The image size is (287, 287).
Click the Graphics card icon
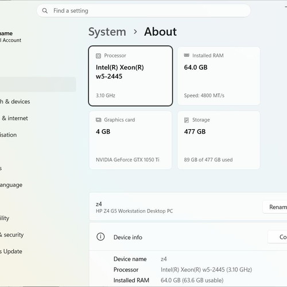coord(98,120)
